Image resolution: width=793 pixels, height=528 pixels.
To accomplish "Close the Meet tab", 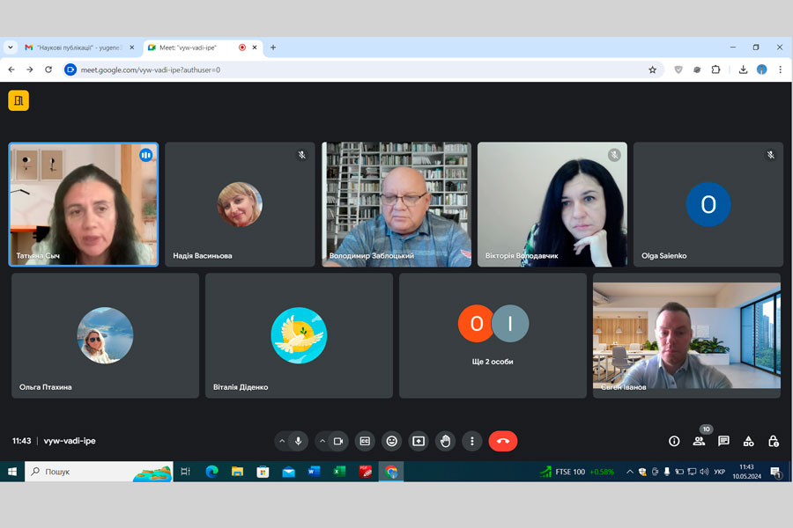I will pyautogui.click(x=255, y=48).
